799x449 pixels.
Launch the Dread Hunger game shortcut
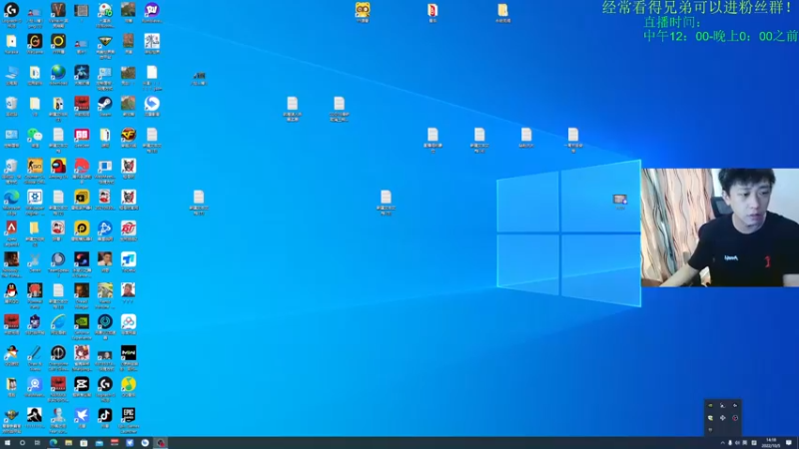tap(82, 290)
